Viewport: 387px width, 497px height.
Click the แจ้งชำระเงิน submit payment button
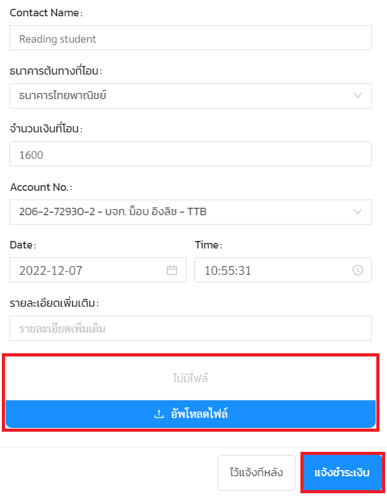click(x=342, y=473)
